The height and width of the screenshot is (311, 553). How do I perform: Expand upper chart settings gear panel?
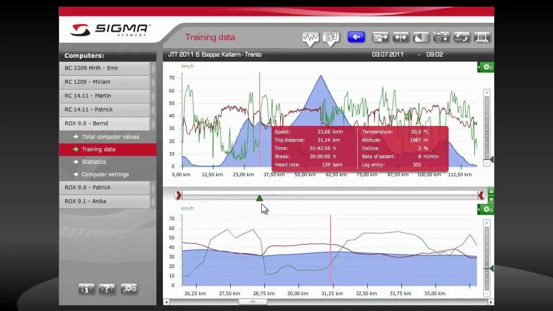point(486,67)
